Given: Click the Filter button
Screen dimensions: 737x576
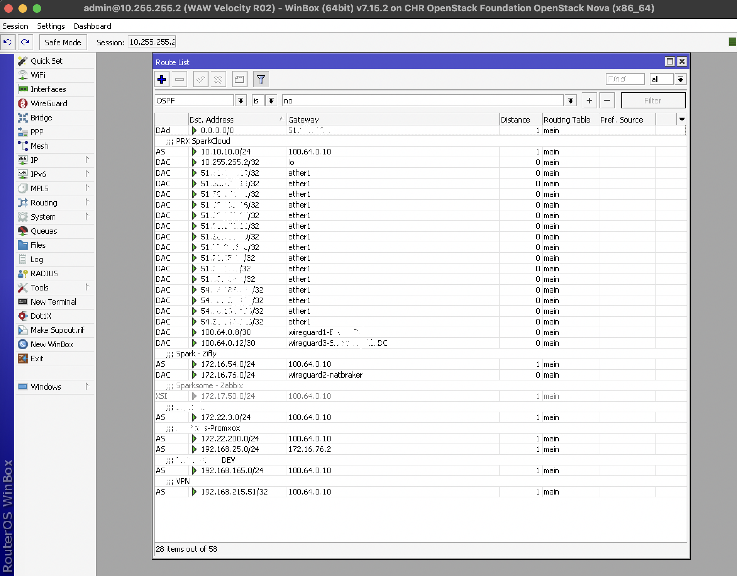Looking at the screenshot, I should tap(653, 101).
